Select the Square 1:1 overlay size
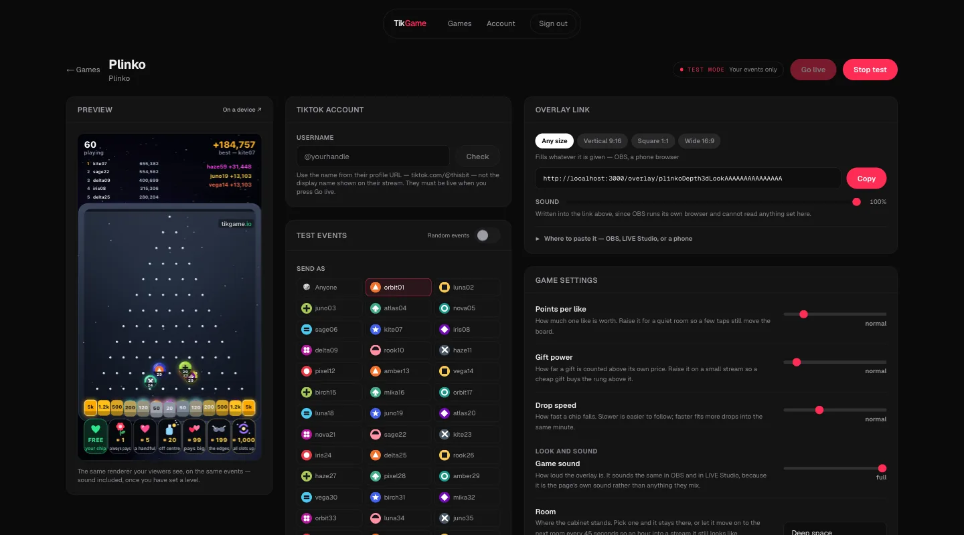 coord(653,141)
